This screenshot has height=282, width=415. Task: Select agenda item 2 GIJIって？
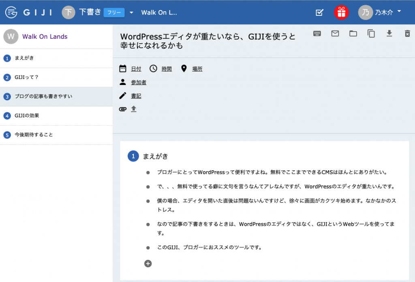(56, 77)
